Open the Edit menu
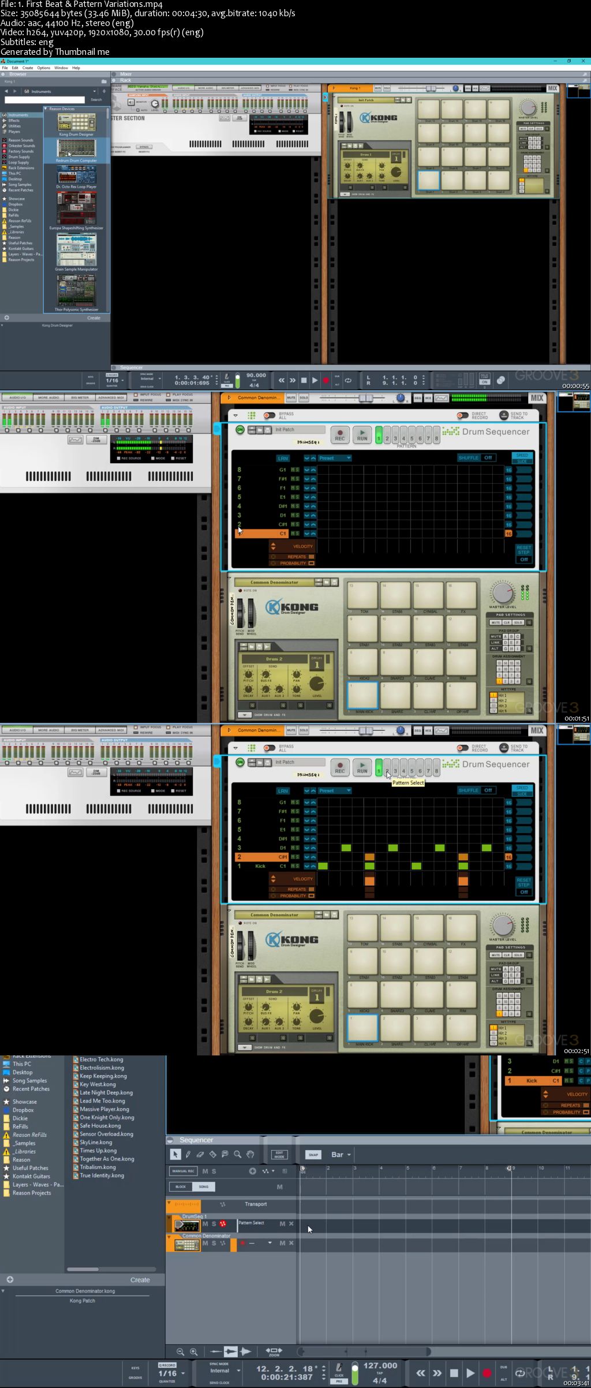This screenshot has height=1388, width=591. [x=15, y=68]
